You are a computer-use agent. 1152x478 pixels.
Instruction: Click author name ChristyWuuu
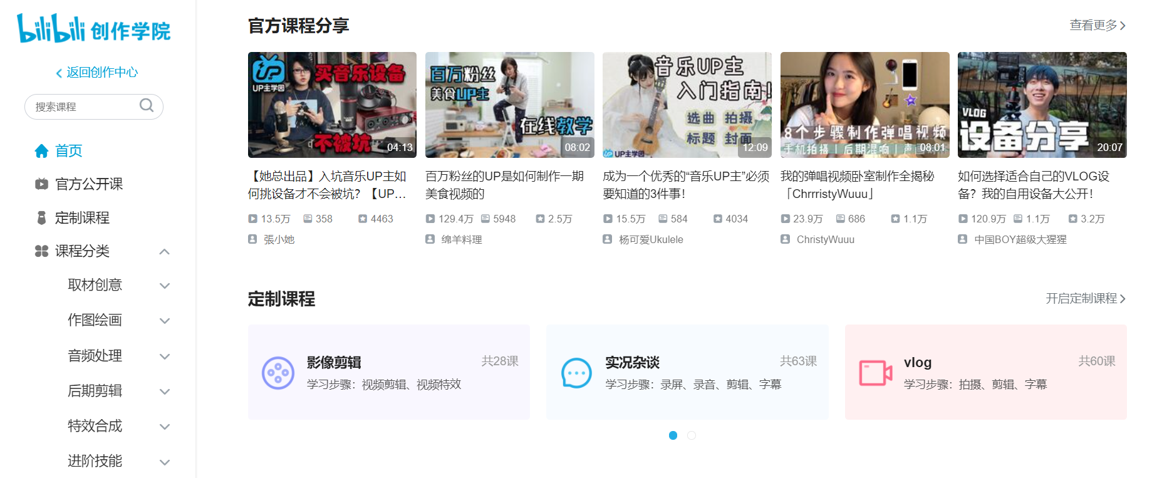pos(825,239)
